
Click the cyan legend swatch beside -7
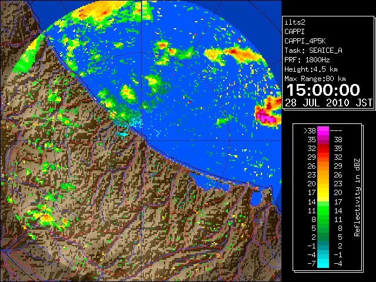click(x=323, y=264)
